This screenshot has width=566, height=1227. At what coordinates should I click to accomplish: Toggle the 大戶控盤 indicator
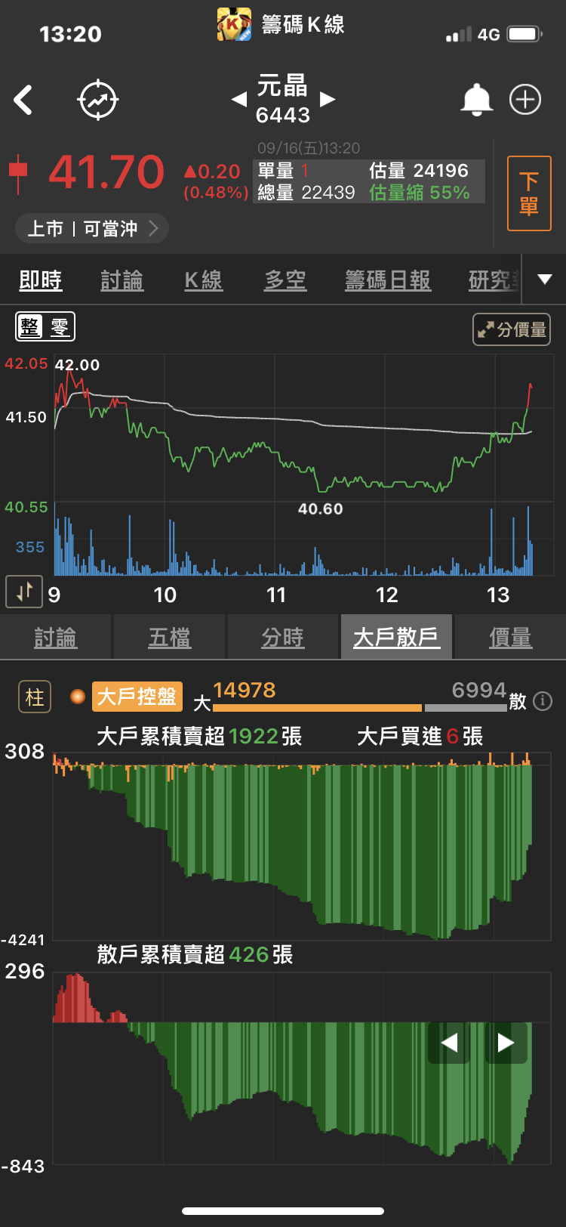[x=137, y=697]
